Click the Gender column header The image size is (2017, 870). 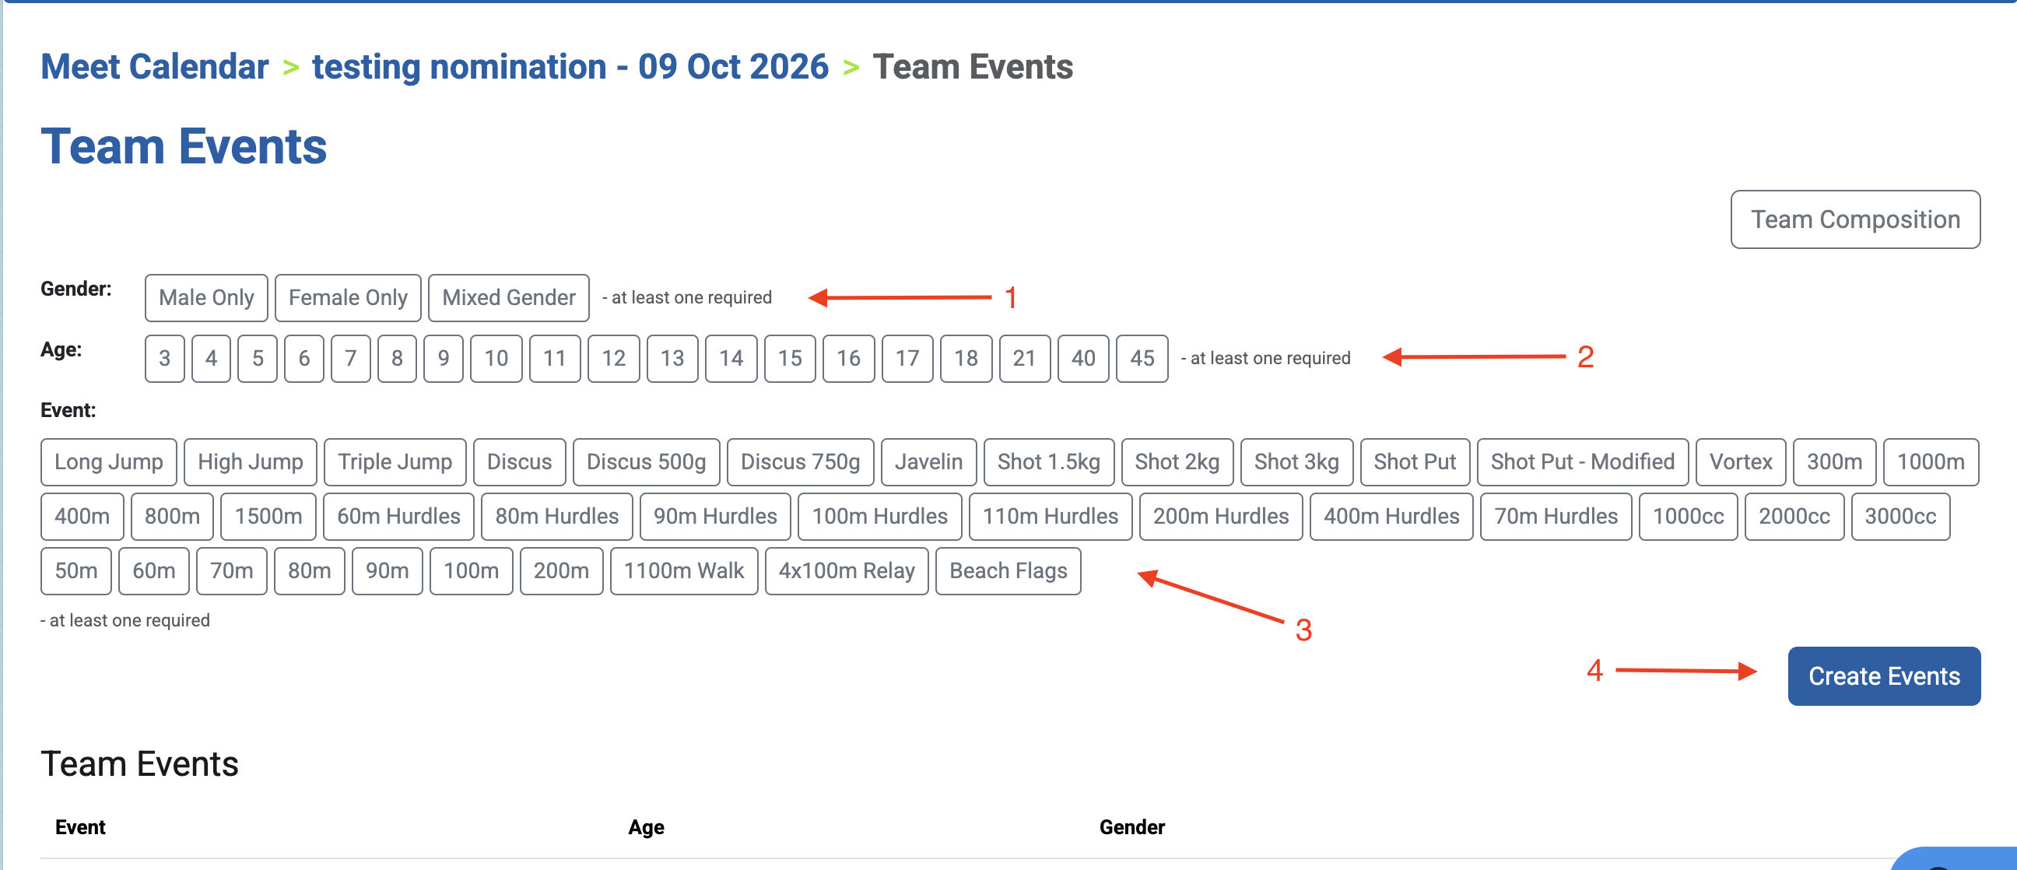[x=1131, y=828]
